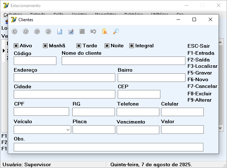
Task: Click main window scrollbar down arrow
Action: [220, 128]
